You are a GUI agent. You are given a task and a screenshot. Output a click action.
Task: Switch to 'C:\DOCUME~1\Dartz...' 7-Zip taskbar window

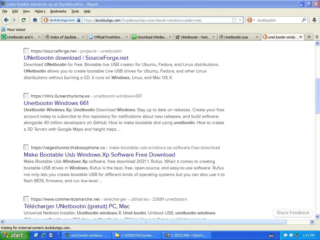(187, 235)
